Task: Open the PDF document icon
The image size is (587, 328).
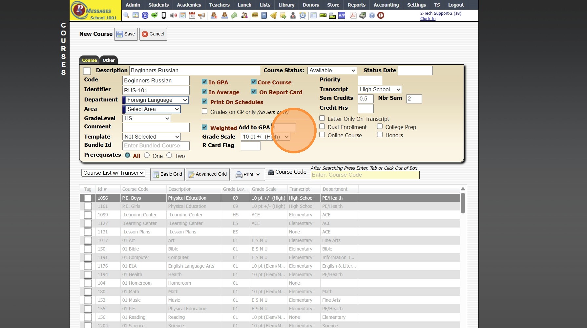Action: pos(353,15)
